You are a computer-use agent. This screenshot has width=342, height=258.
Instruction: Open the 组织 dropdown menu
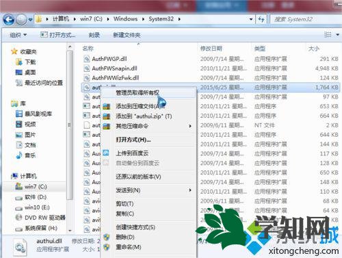[x=18, y=35]
